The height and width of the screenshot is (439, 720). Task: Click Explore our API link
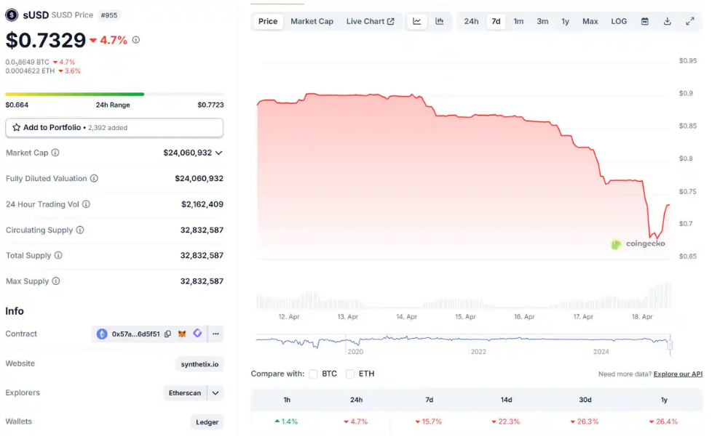678,374
